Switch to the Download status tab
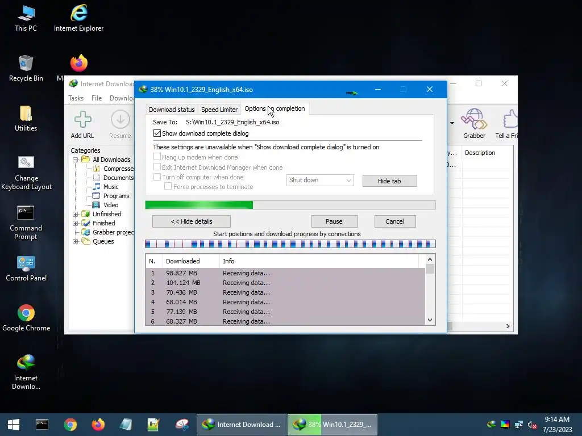 (x=172, y=110)
